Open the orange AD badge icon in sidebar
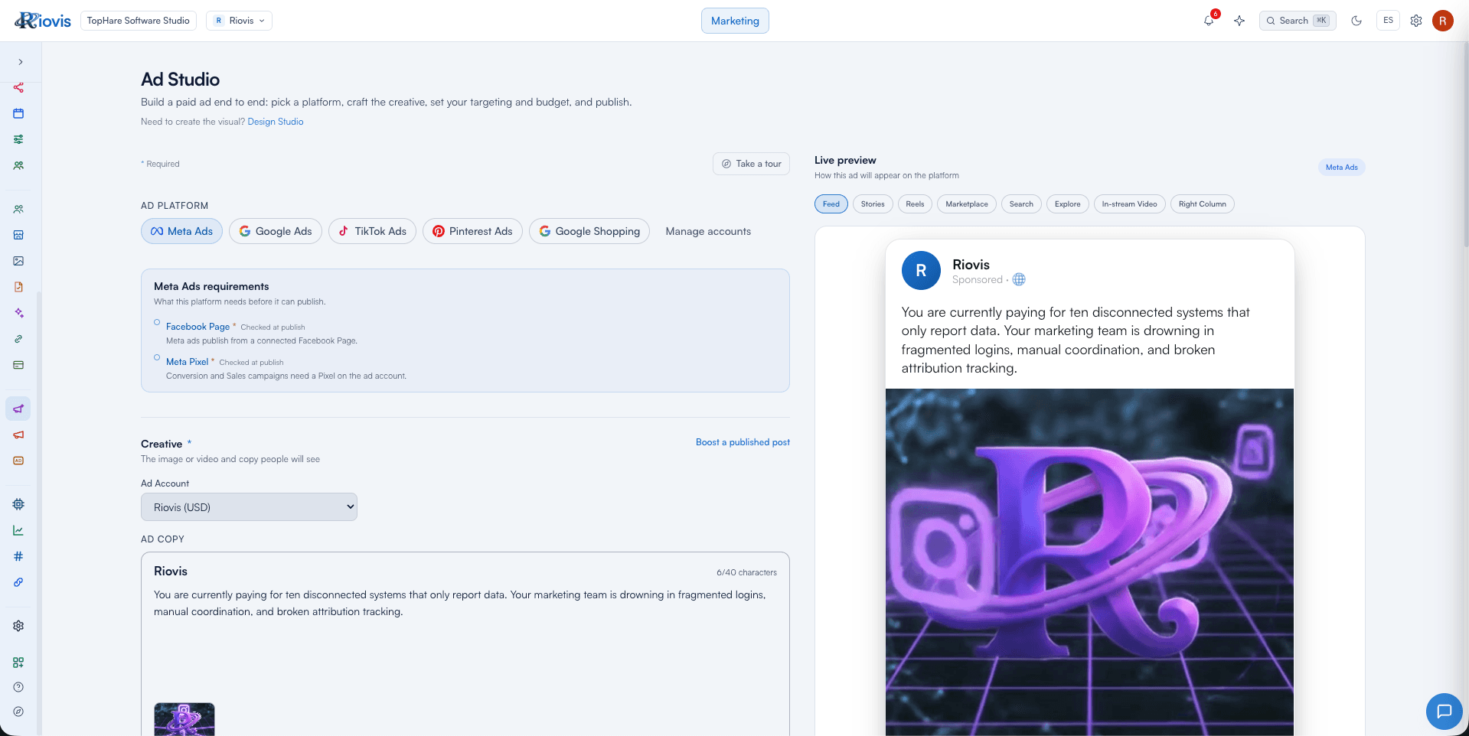The image size is (1469, 736). coord(18,461)
